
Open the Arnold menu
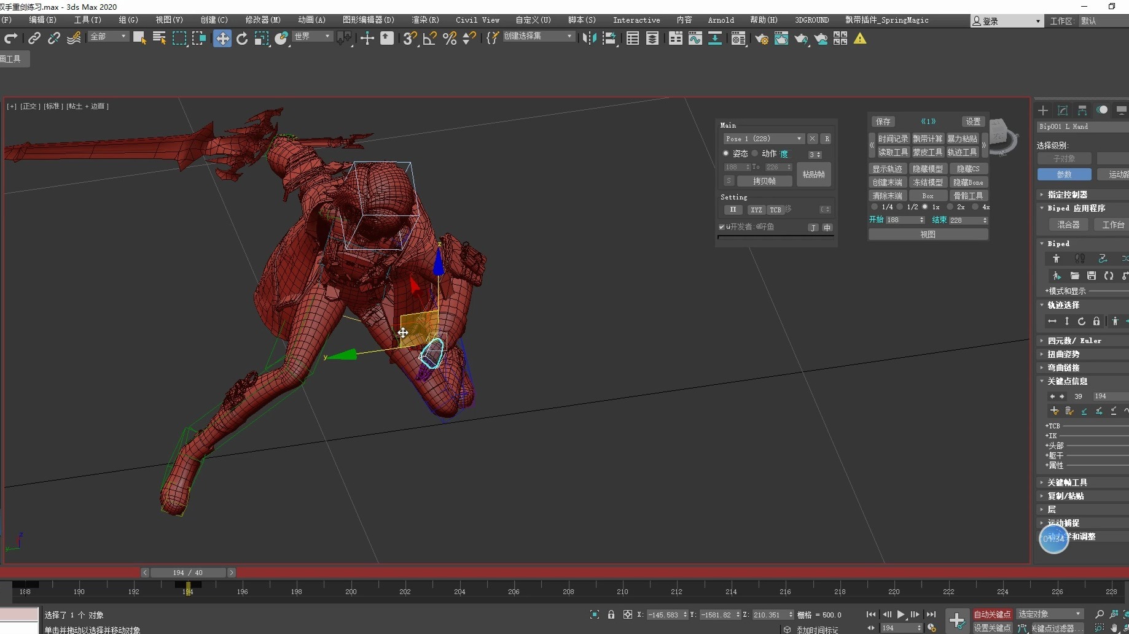[x=721, y=20]
